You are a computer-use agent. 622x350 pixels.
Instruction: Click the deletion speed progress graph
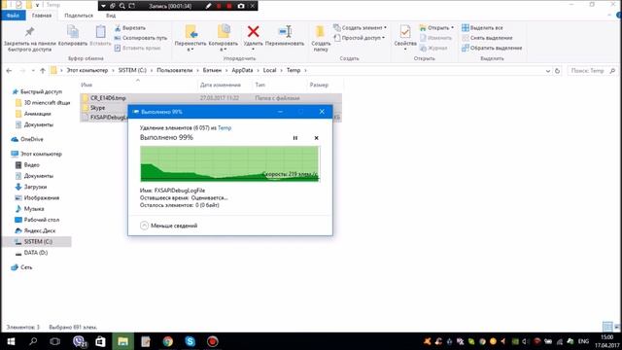229,163
